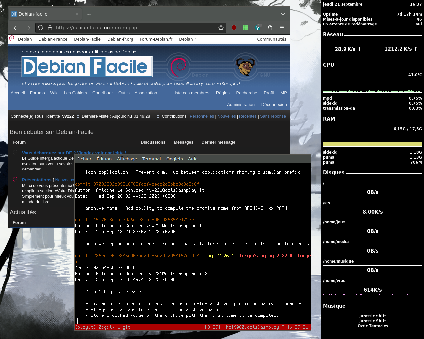This screenshot has height=339, width=424.
Task: Open the Fichier menu in terminal
Action: 84,159
